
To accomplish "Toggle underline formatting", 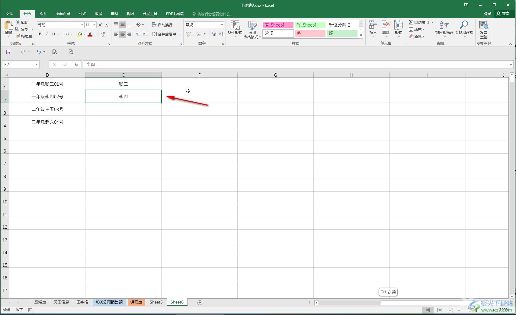I will click(x=53, y=34).
